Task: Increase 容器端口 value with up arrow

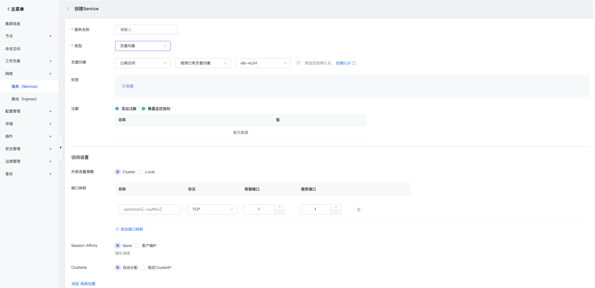Action: (x=279, y=207)
